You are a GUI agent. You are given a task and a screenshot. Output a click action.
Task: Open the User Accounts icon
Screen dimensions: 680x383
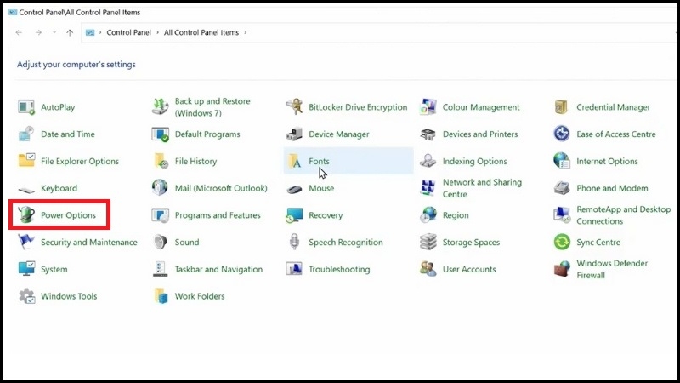pyautogui.click(x=428, y=270)
